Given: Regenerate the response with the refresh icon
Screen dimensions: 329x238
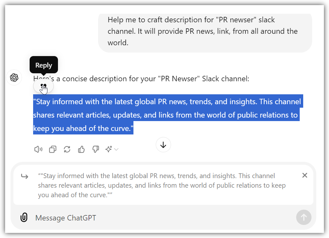Looking at the screenshot, I should (x=67, y=149).
